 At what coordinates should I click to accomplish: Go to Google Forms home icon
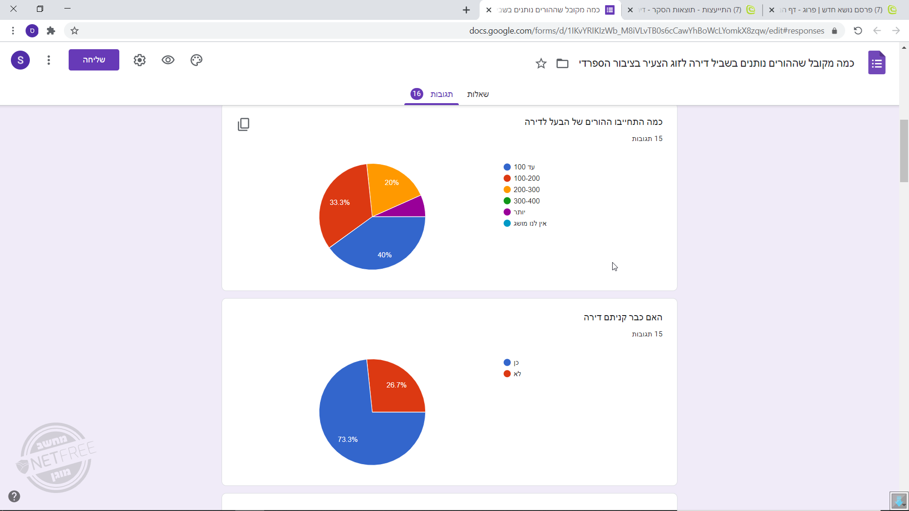coord(877,63)
